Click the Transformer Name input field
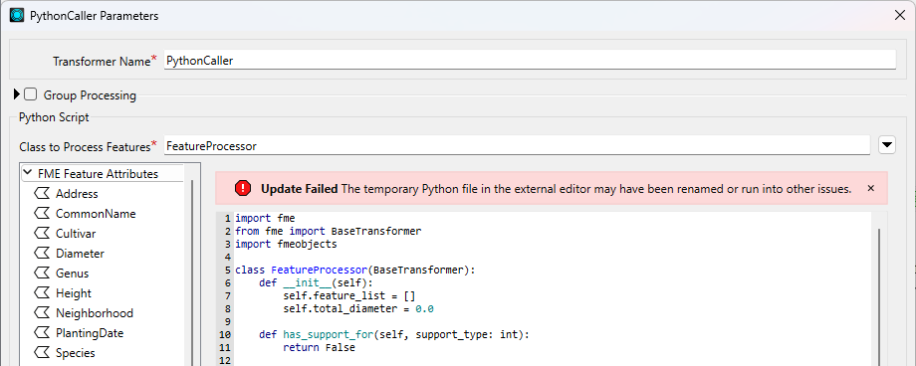This screenshot has width=916, height=366. coord(530,60)
